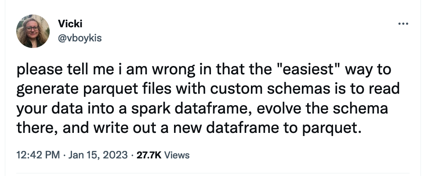The image size is (428, 176).
Task: Open the 12:42 PM Jan 15 timestamp
Action: coord(73,155)
